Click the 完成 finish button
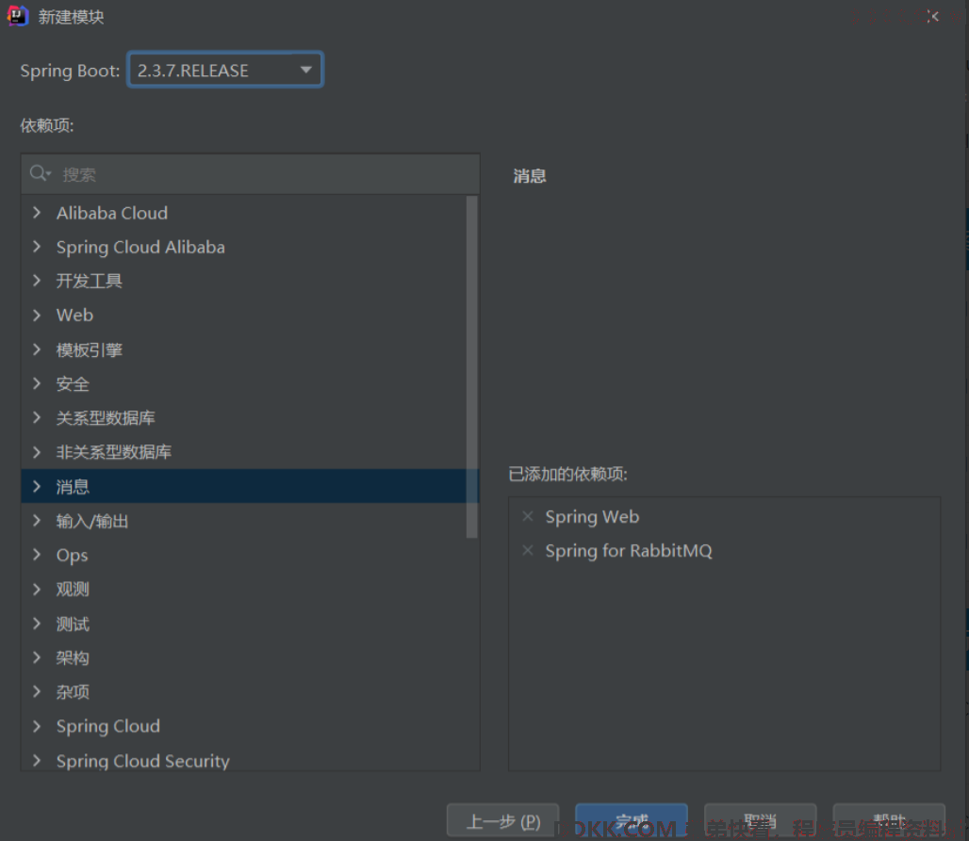The height and width of the screenshot is (841, 969). 632,821
